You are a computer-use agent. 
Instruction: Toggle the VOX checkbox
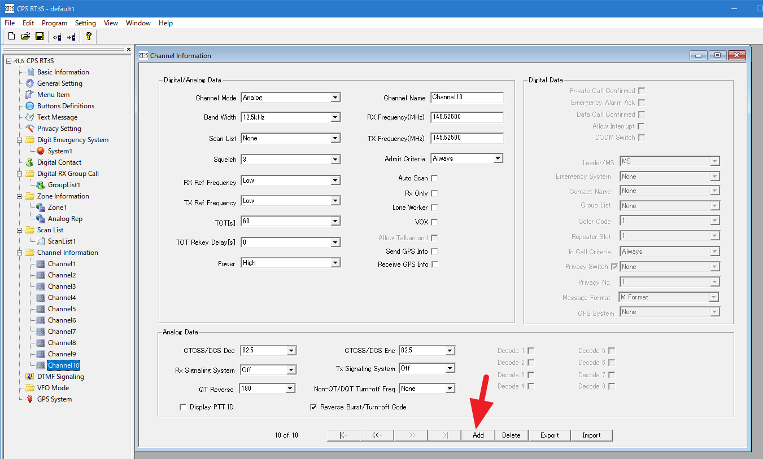[x=434, y=222]
